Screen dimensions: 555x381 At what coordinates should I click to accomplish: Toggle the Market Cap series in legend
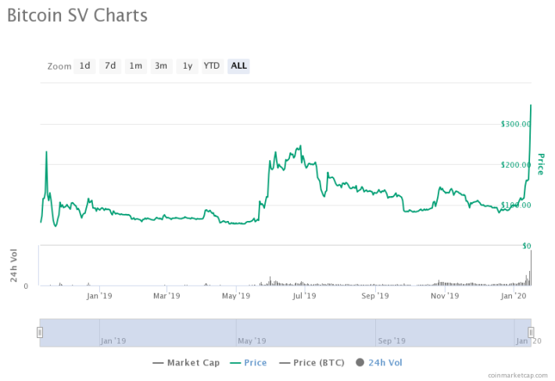[x=186, y=362]
